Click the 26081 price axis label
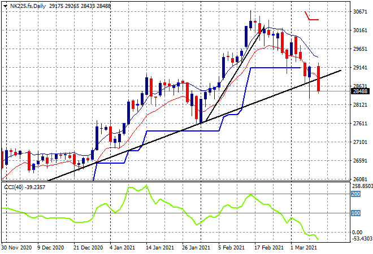The image size is (373, 254). coord(360,179)
